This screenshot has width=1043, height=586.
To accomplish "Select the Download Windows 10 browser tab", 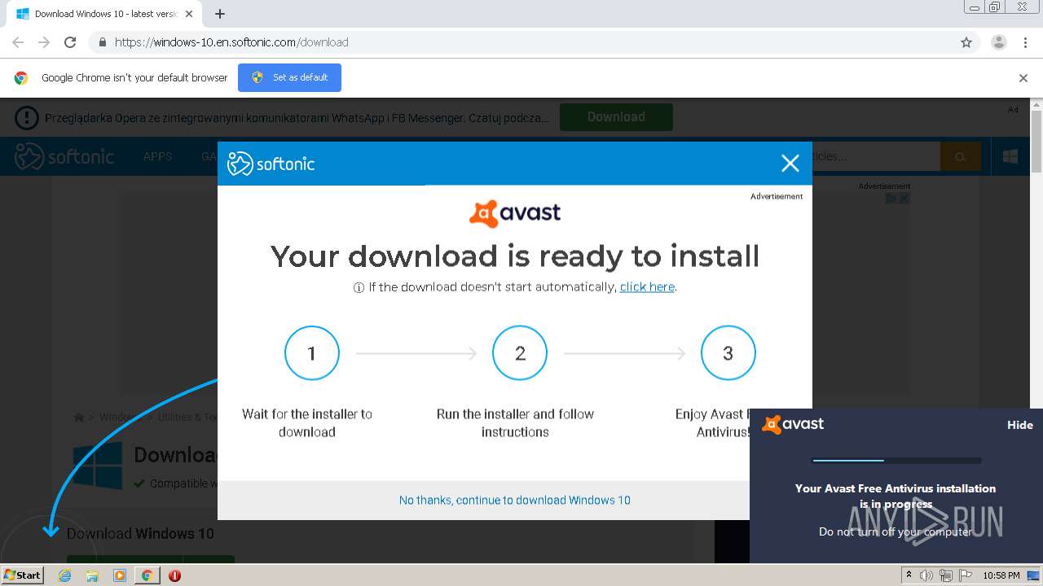I will pyautogui.click(x=104, y=14).
